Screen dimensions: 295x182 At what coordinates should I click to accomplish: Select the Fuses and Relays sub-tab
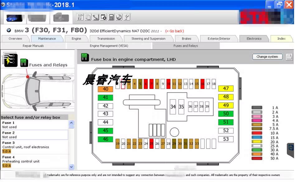point(186,46)
